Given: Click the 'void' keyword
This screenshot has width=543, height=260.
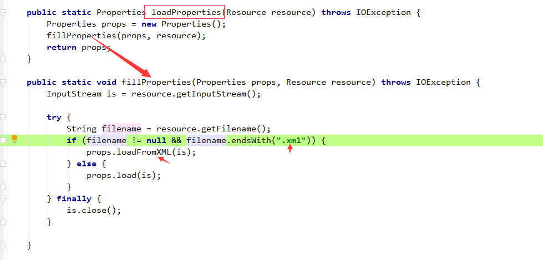Looking at the screenshot, I should [106, 83].
